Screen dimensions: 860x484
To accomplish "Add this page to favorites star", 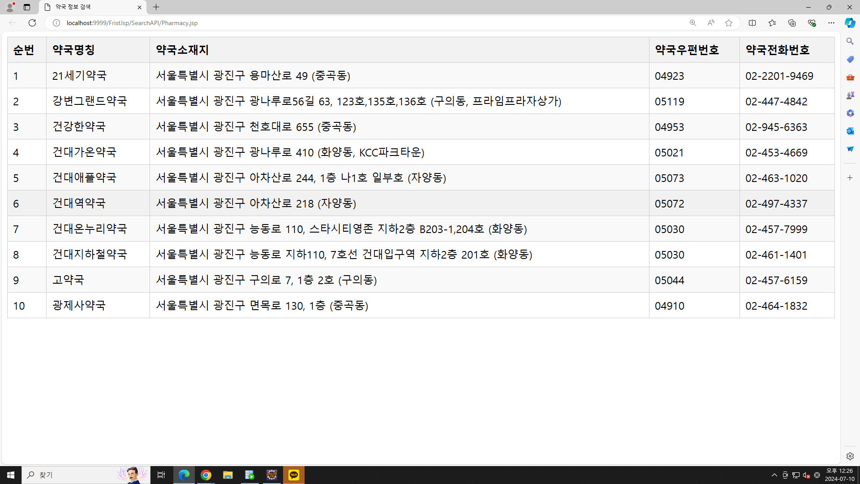I will click(x=729, y=23).
